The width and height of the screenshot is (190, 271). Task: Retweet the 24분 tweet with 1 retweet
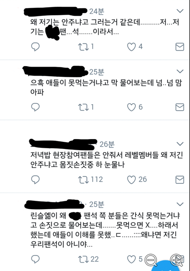pos(84,47)
